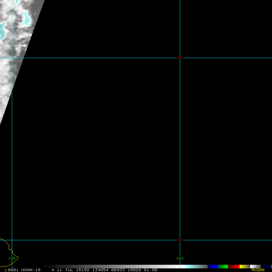272x272 pixels.
Task: Click the McIDAS label in the corner
Action: (x=258, y=270)
